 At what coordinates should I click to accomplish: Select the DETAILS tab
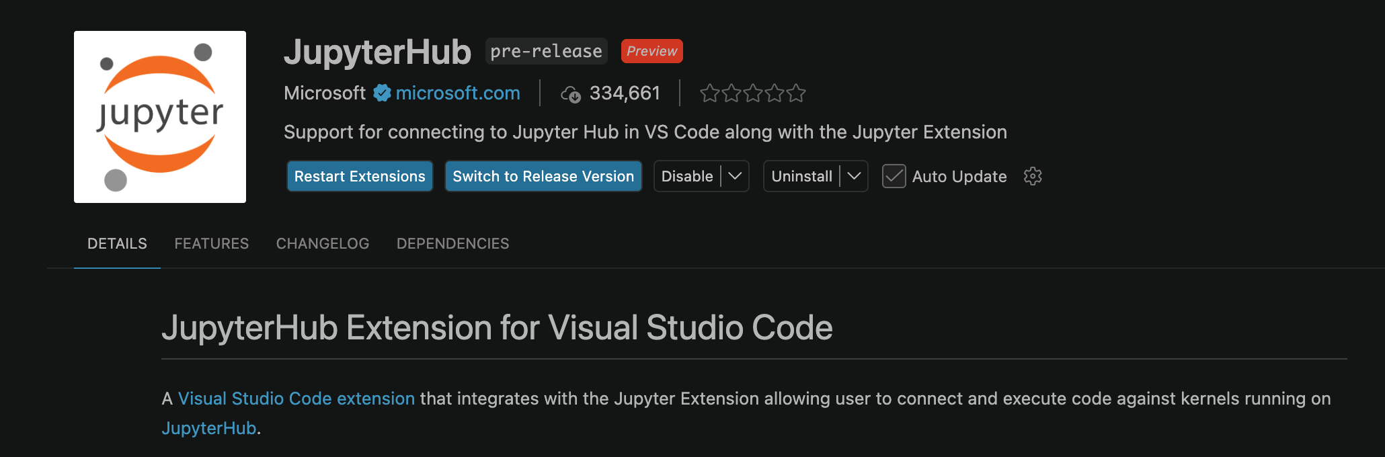(117, 243)
